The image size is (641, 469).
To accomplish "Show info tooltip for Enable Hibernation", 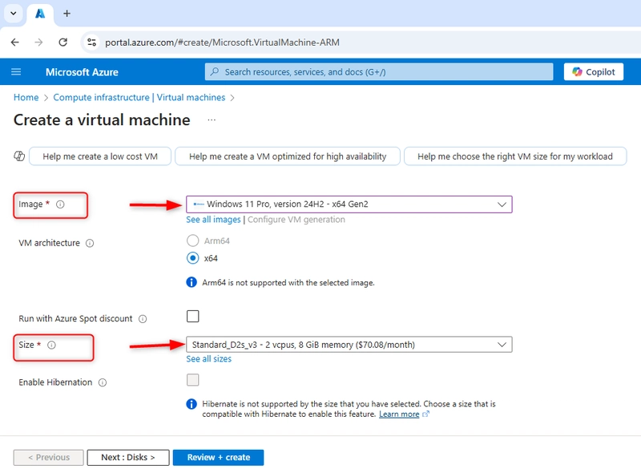I will 103,382.
